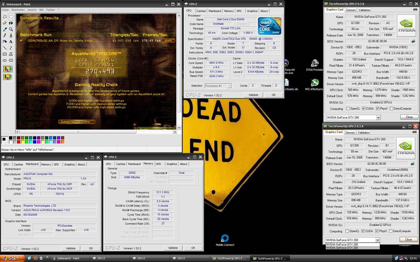Collapse the GPU selector dropdown in lower GPU-Z
Viewport: 420px width, 262px height.
click(377, 240)
